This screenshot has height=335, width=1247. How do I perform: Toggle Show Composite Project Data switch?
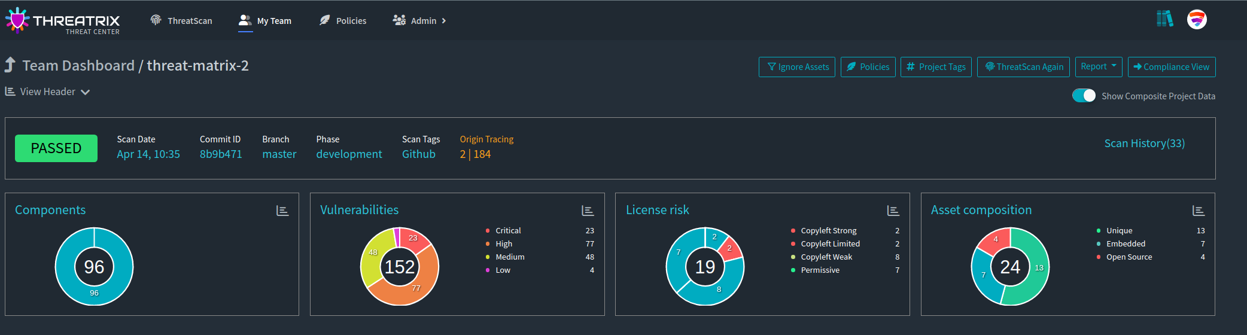click(1084, 96)
